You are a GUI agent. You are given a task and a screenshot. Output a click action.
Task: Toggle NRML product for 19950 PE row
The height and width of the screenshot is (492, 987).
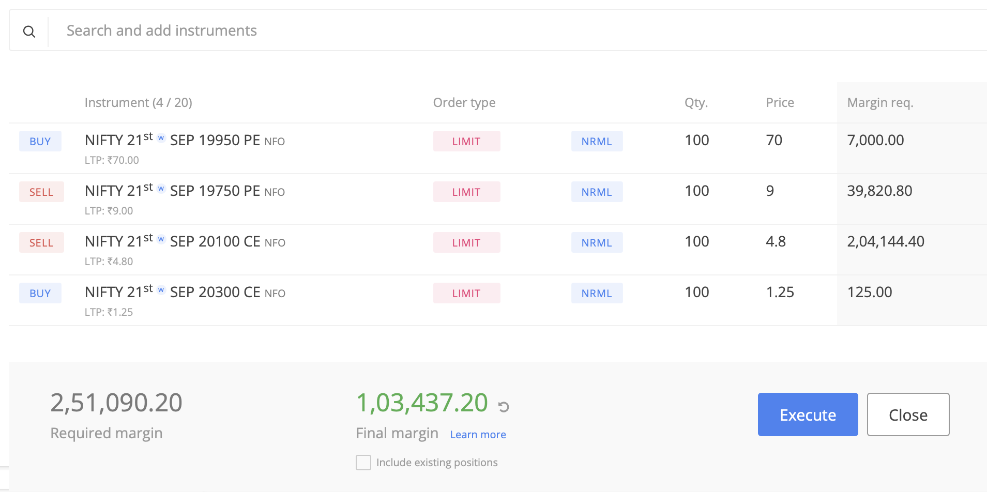pos(597,141)
